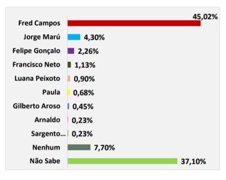Image resolution: width=226 pixels, height=180 pixels.
Task: Select the light green Não Sabe bar
Action: tap(122, 161)
